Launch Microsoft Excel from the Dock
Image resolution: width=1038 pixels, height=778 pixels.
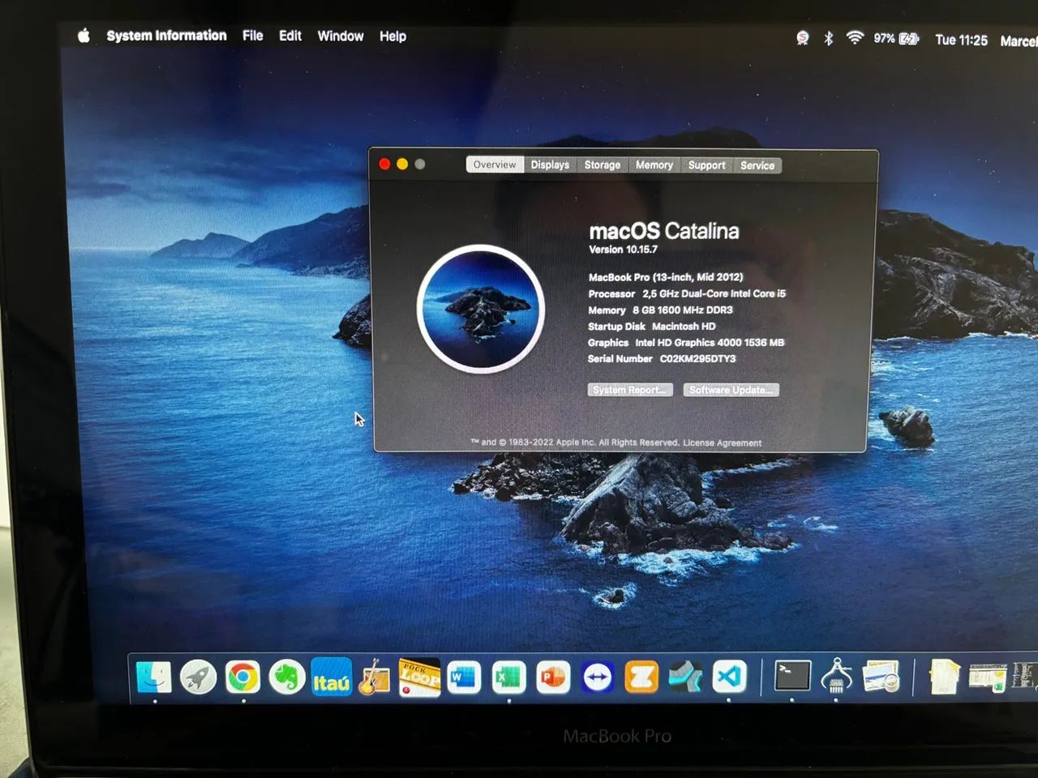(508, 678)
